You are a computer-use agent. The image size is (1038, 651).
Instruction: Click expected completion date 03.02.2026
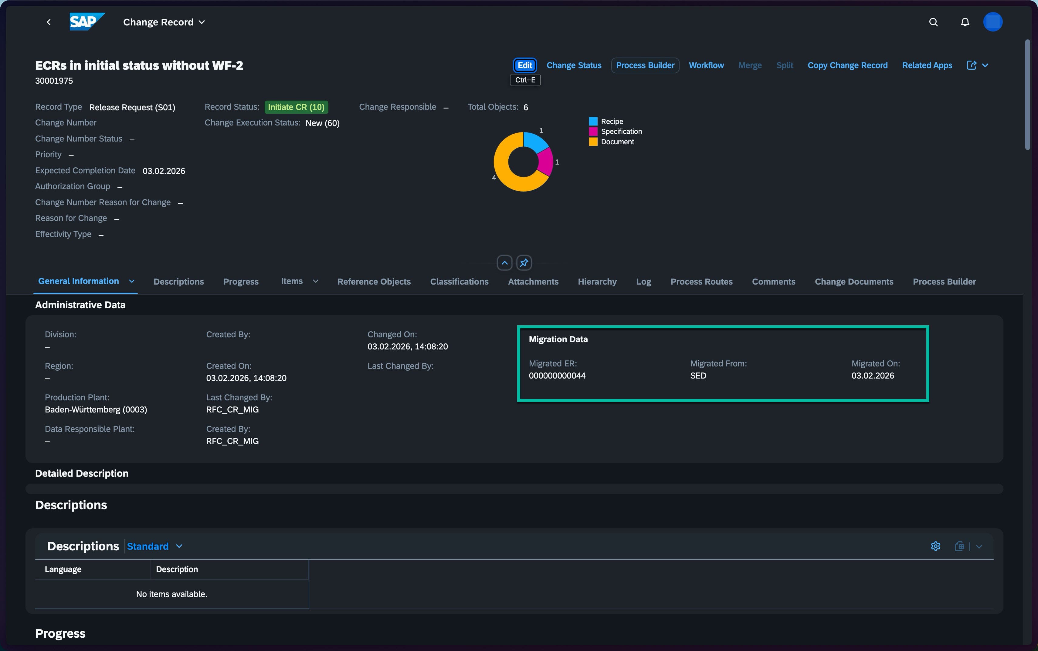pos(164,171)
